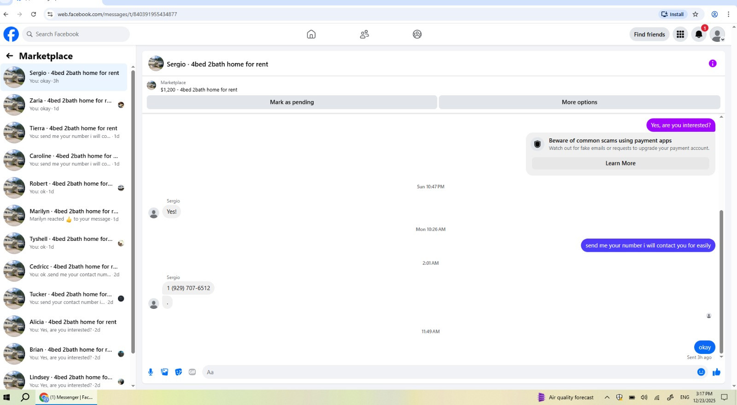Open the Chrome profile icon
The image size is (737, 405).
[714, 14]
